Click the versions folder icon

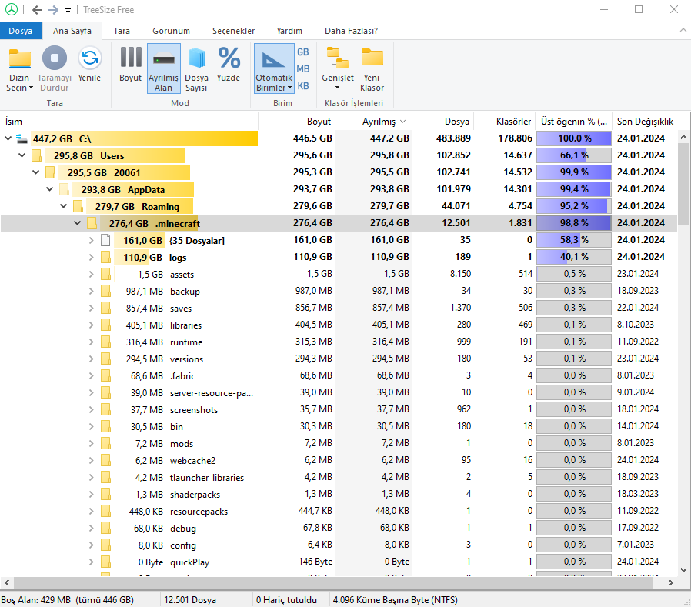(x=105, y=359)
